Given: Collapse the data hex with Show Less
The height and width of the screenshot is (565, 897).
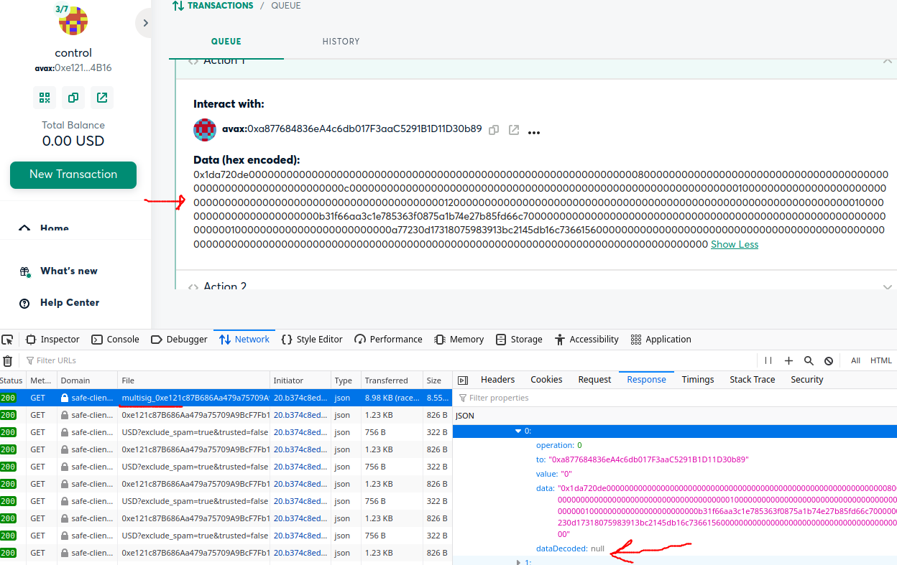Looking at the screenshot, I should point(734,244).
